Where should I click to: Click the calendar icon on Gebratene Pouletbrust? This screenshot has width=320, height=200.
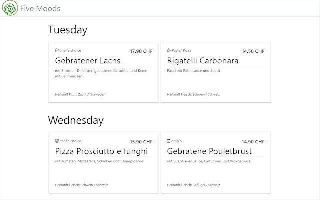pyautogui.click(x=169, y=141)
